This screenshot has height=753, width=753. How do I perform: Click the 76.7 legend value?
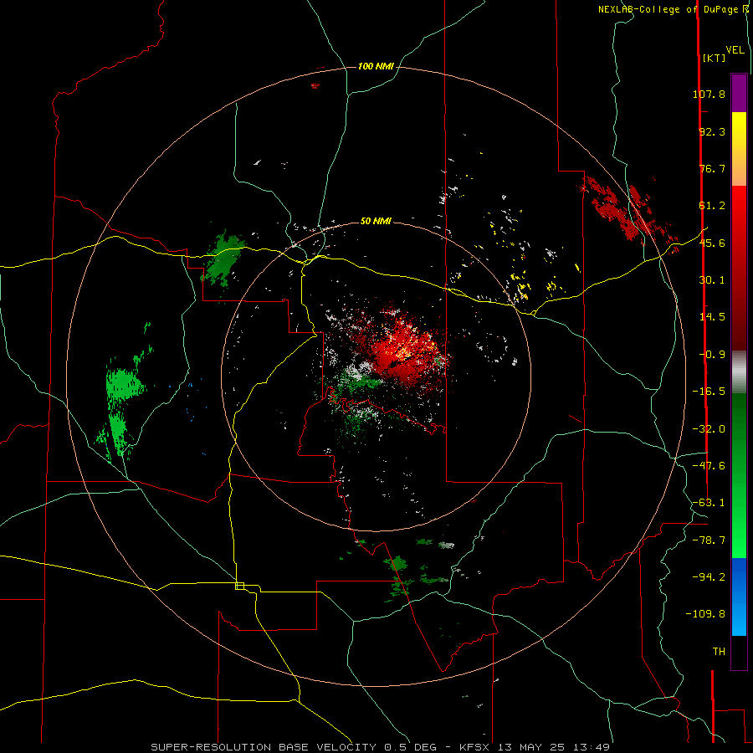coord(712,168)
